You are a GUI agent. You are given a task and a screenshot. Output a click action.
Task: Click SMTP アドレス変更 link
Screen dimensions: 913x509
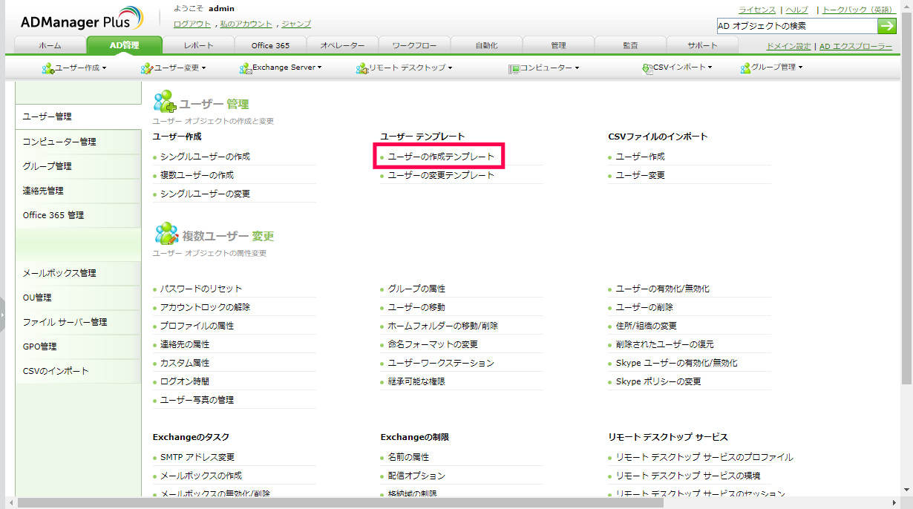pyautogui.click(x=197, y=457)
